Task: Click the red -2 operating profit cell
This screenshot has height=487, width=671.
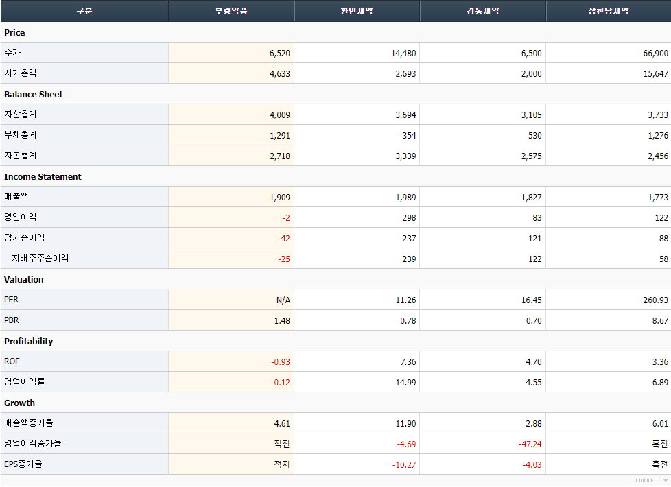Action: (x=231, y=217)
